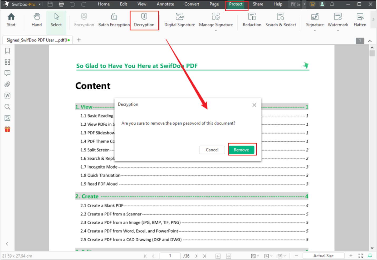Open the Bookmarks panel in the sidebar
377x260 pixels.
click(x=7, y=50)
